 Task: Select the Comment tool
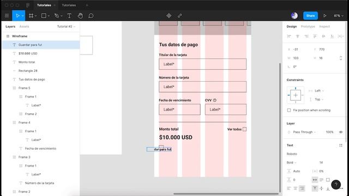[x=91, y=16]
